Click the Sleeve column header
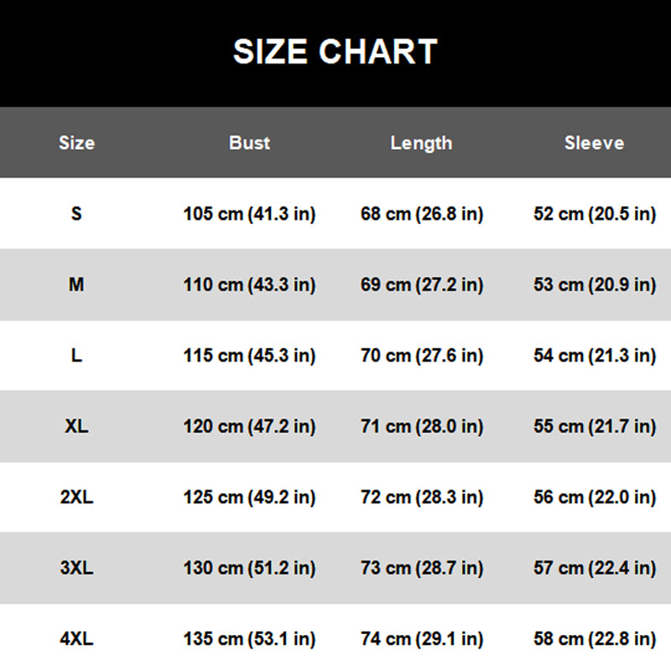The width and height of the screenshot is (671, 671). pyautogui.click(x=594, y=143)
